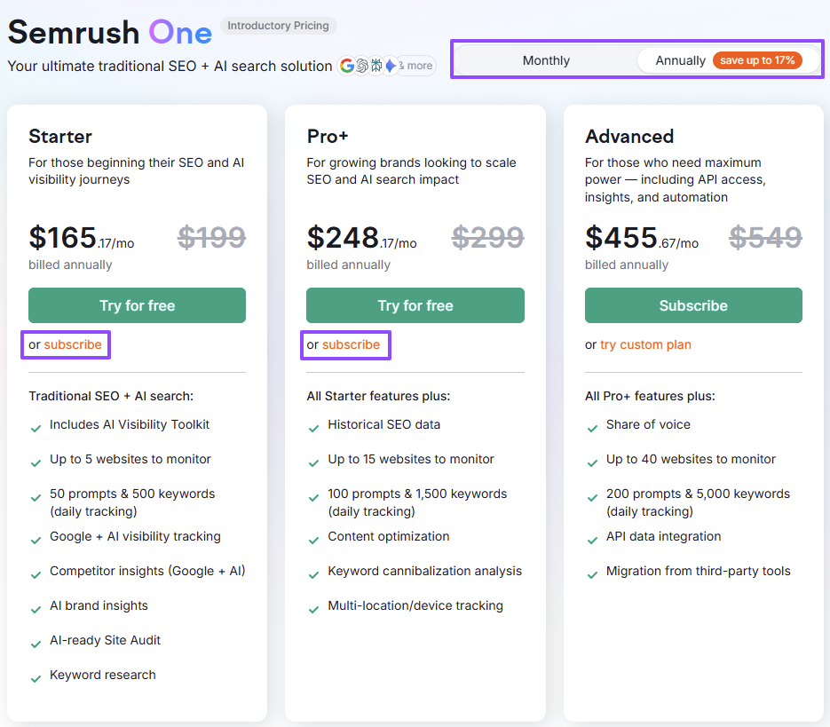
Task: Click Subscribe on the Advanced plan
Action: point(692,304)
